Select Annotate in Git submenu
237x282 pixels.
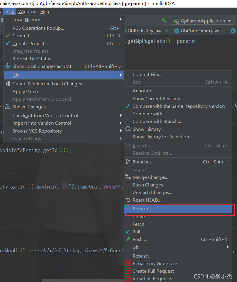click(178, 91)
